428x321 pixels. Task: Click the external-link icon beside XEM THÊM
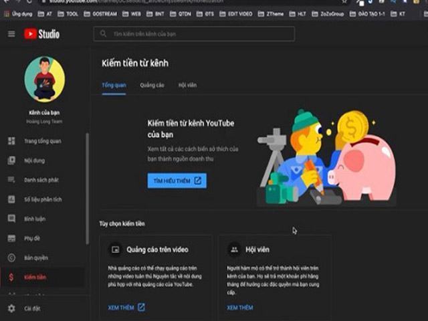click(141, 307)
